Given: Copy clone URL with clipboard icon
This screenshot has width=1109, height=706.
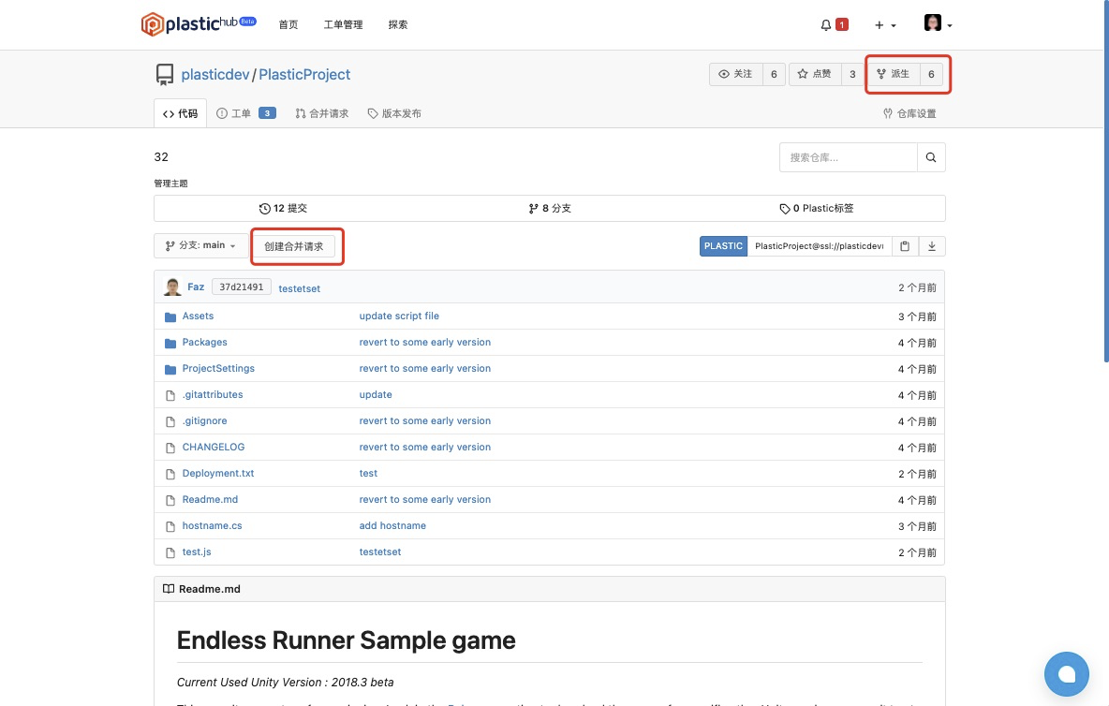Looking at the screenshot, I should (x=905, y=246).
